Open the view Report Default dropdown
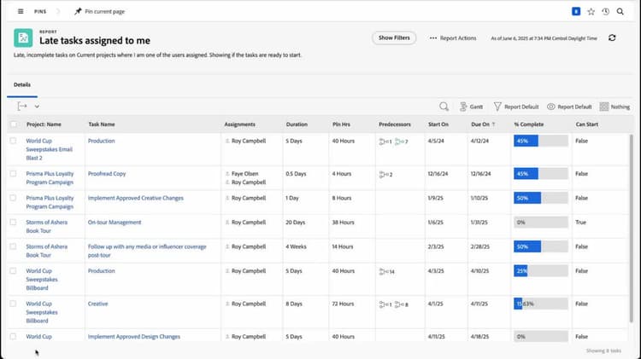Screen dimensions: 641x359 (x=569, y=107)
